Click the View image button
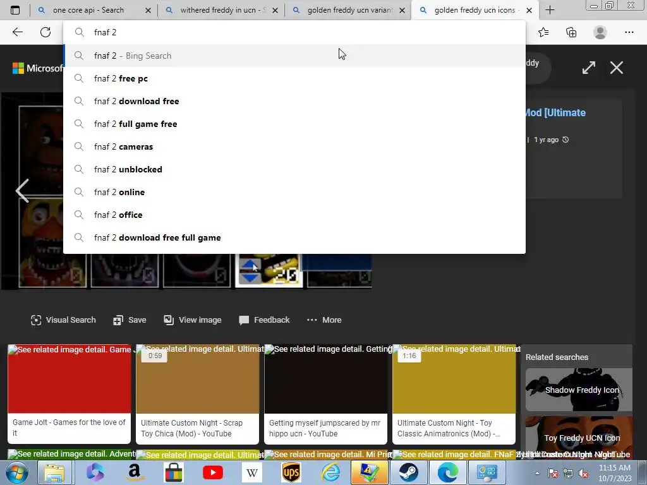The height and width of the screenshot is (485, 647). click(x=193, y=320)
